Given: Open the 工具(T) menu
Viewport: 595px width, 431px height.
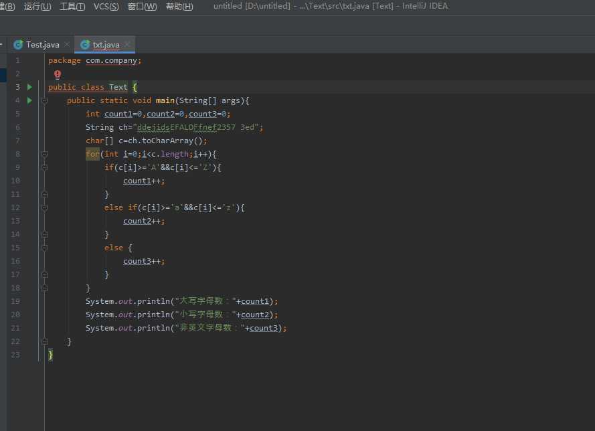Looking at the screenshot, I should pyautogui.click(x=72, y=7).
